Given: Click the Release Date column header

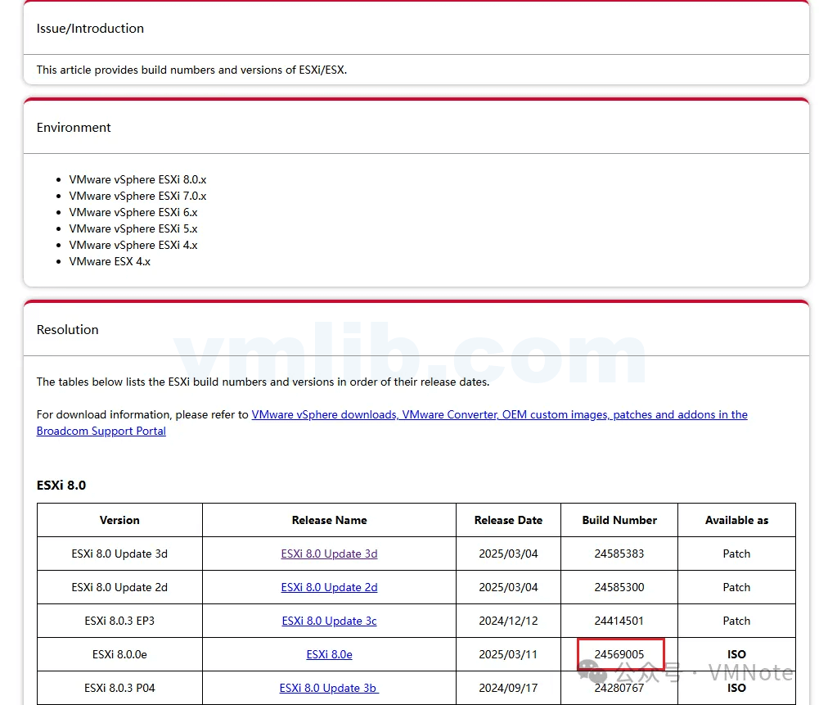Looking at the screenshot, I should 508,520.
